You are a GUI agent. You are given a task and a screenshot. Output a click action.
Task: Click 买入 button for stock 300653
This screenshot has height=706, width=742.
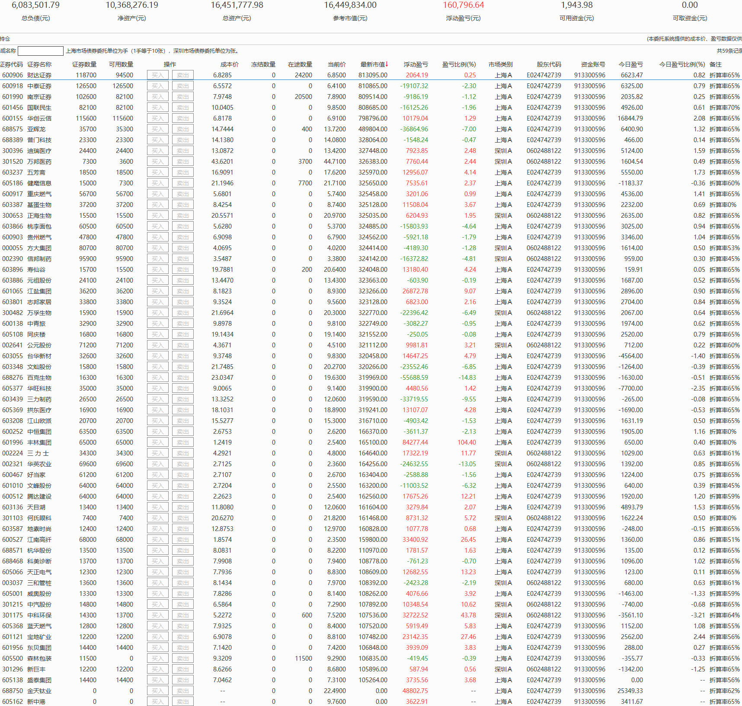click(158, 216)
